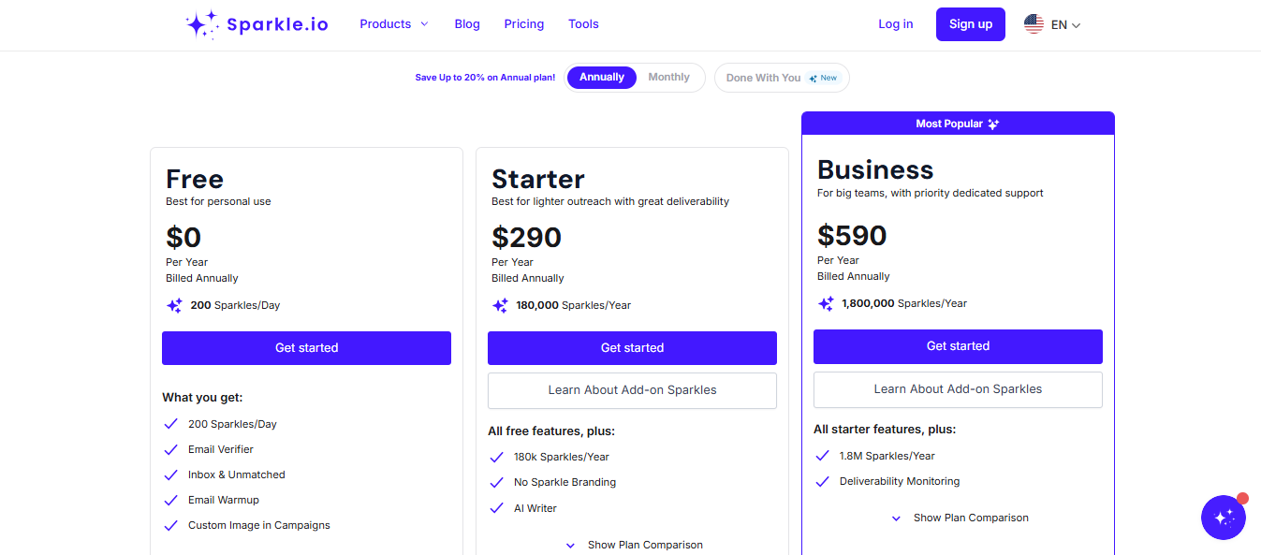Screen dimensions: 1261x555
Task: Open the chat widget sparkle bubble
Action: (x=1224, y=517)
